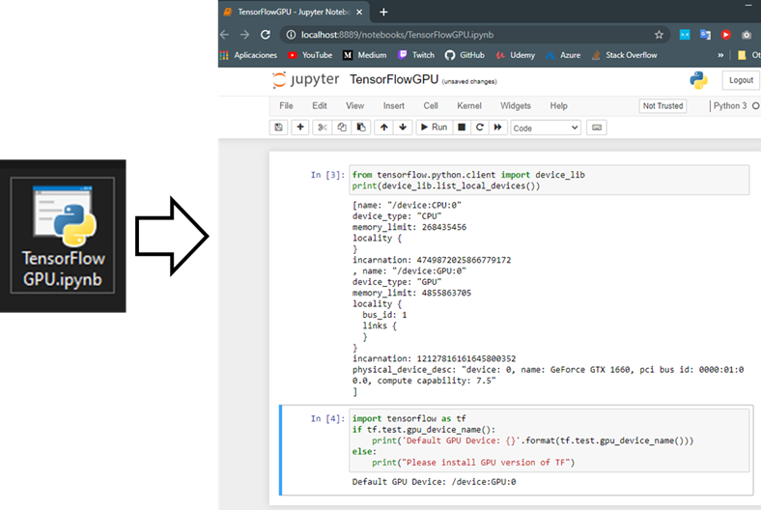The image size is (761, 510).
Task: Open the Twitch bookmark
Action: [416, 55]
